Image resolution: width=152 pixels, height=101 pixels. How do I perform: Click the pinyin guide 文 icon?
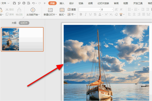pyautogui.click(x=121, y=14)
